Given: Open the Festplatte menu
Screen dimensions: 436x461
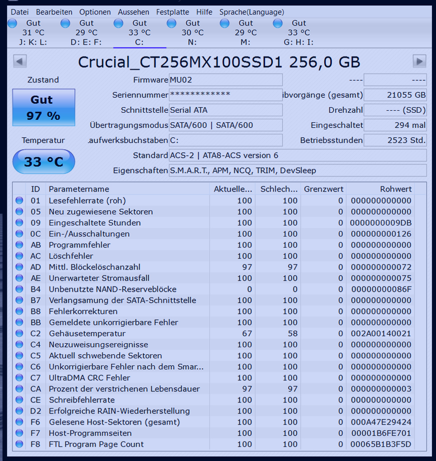Looking at the screenshot, I should [x=172, y=12].
